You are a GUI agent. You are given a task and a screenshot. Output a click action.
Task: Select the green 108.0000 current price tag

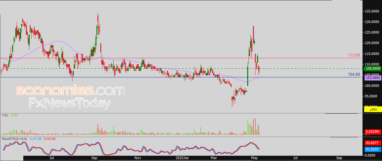tap(372, 68)
